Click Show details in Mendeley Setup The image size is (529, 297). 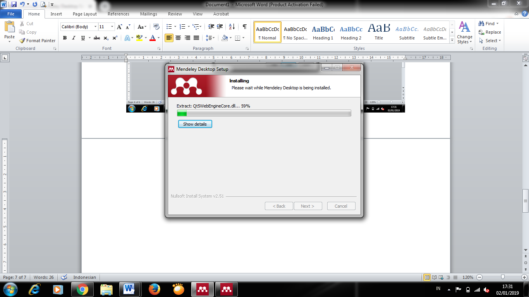[195, 124]
